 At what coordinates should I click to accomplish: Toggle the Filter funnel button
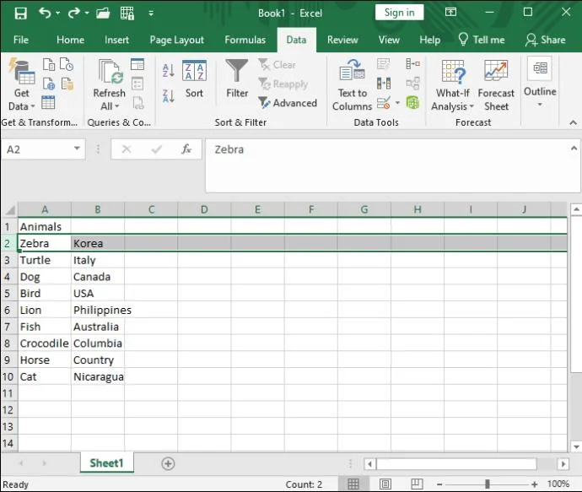tap(237, 78)
